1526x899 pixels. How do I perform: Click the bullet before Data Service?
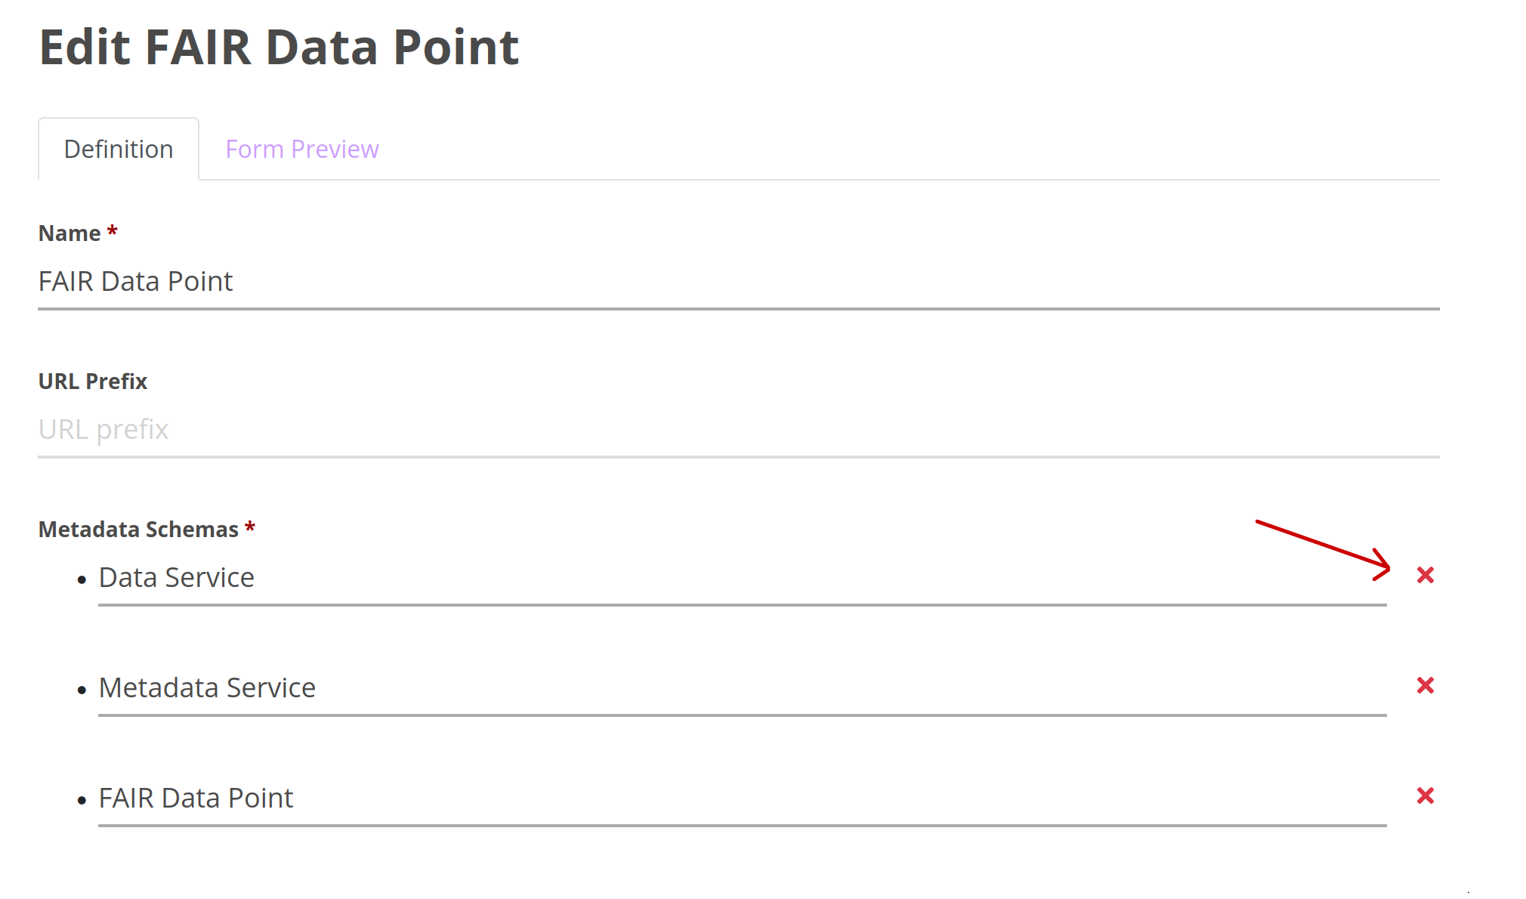click(x=82, y=580)
